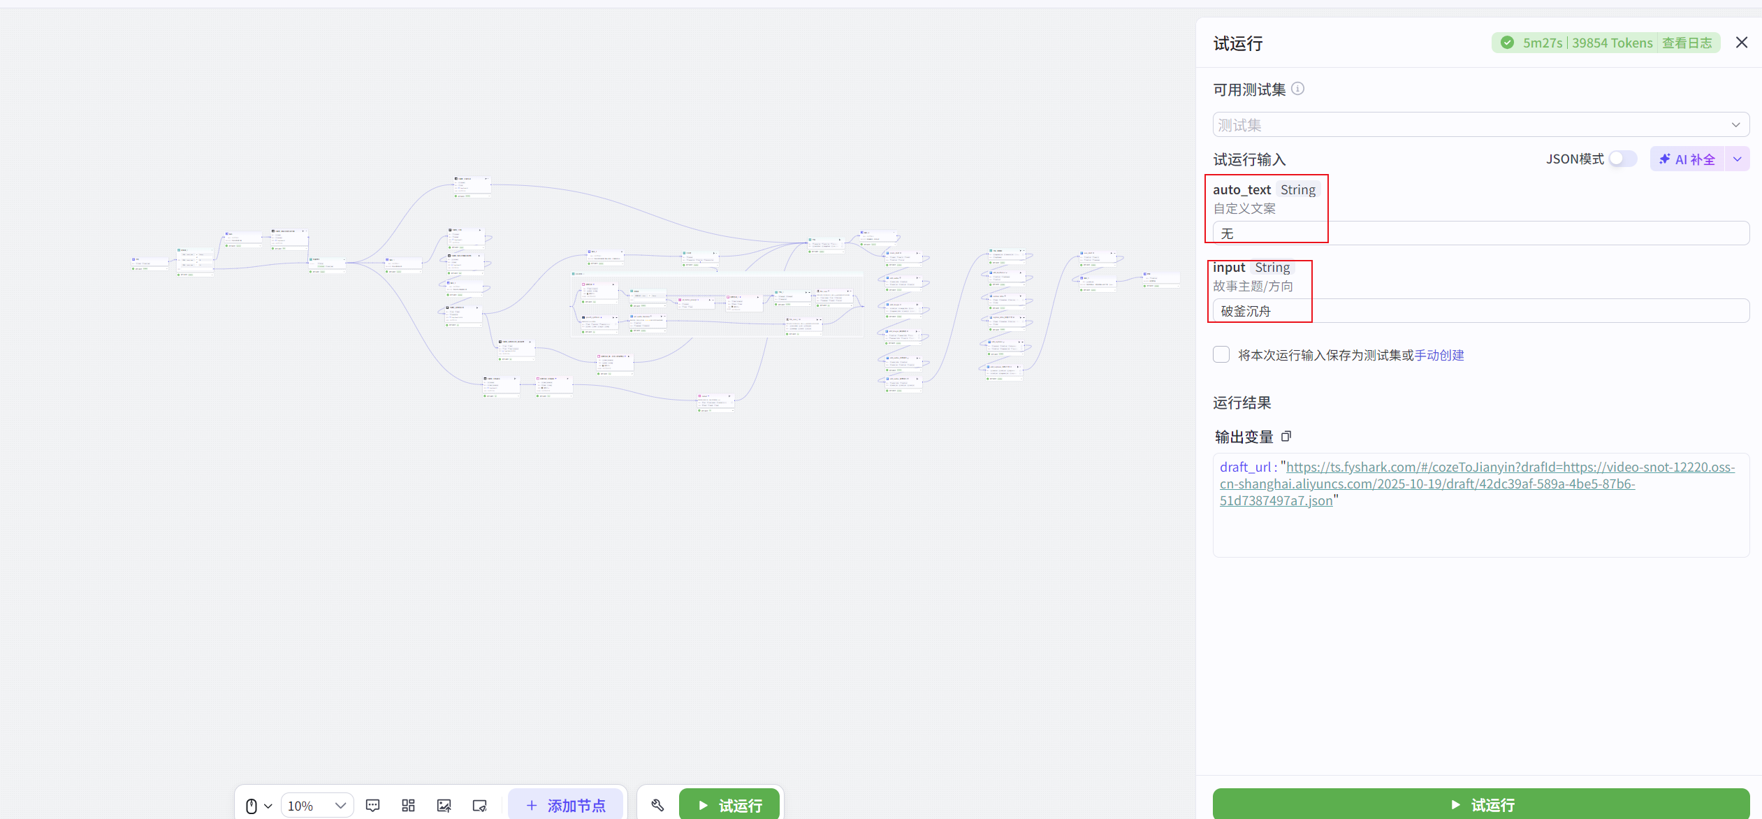Click the 手动创建 link
This screenshot has height=819, width=1762.
click(x=1441, y=355)
